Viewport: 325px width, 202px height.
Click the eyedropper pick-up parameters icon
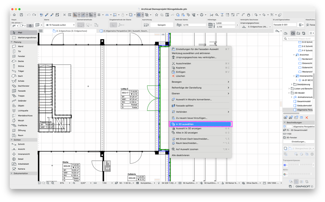(47, 15)
